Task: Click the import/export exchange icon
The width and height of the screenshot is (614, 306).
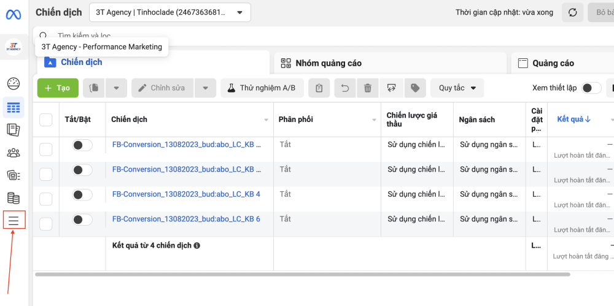Action: [x=391, y=88]
